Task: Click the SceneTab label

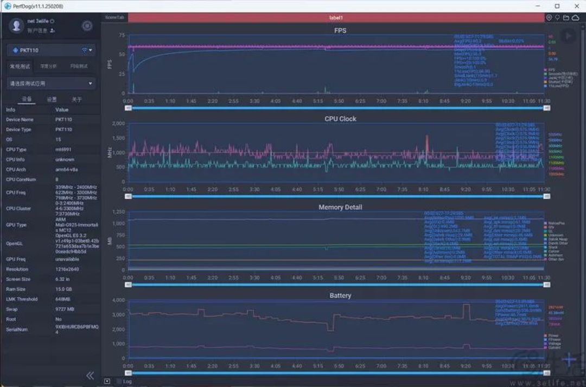Action: (x=114, y=17)
